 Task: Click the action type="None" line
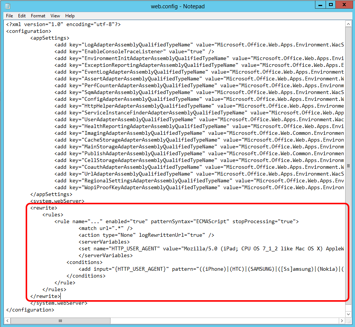(x=146, y=235)
